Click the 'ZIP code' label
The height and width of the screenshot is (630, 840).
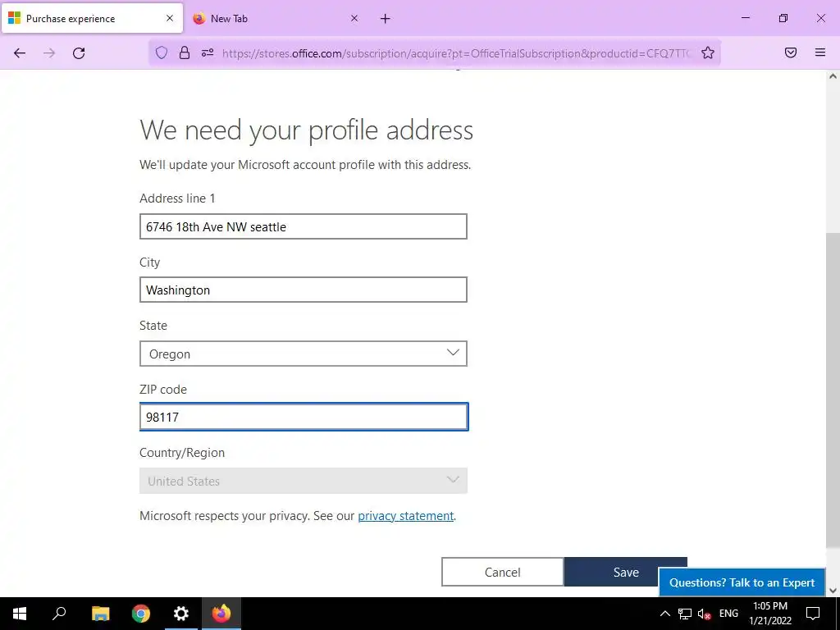point(163,390)
